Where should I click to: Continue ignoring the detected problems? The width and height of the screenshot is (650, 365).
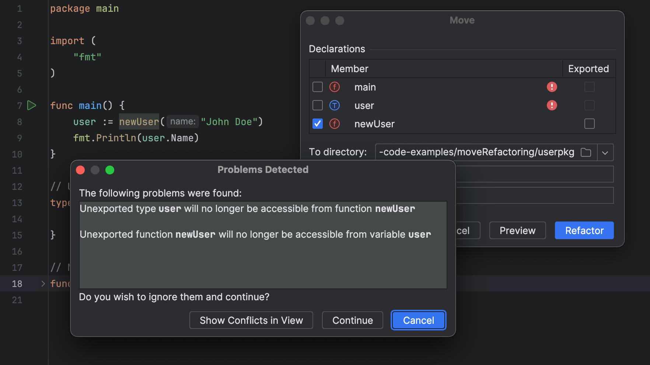coord(352,320)
